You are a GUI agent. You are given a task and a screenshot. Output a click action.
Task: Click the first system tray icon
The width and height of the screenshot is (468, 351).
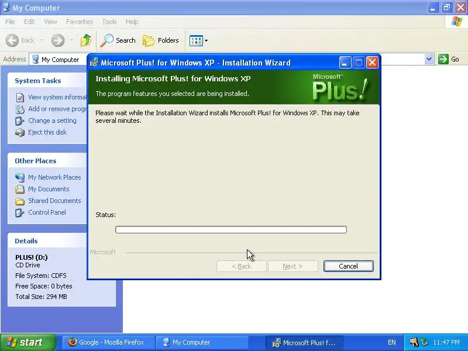pos(414,342)
